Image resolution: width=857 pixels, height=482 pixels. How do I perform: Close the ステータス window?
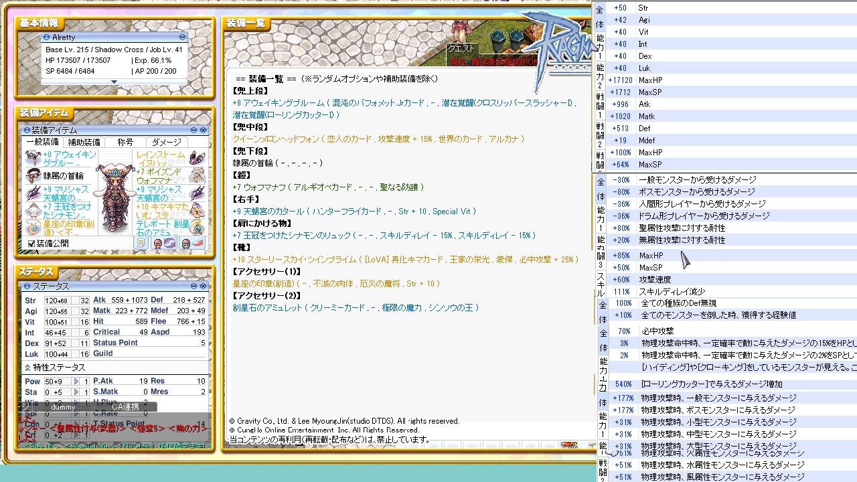coord(203,286)
